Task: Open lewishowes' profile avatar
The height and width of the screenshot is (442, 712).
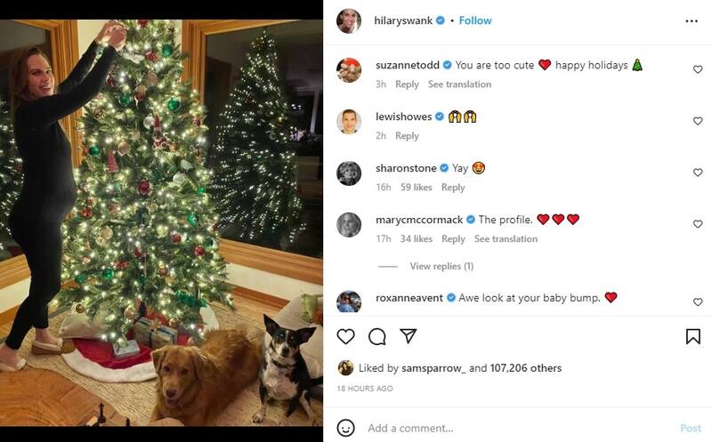Action: [x=349, y=121]
